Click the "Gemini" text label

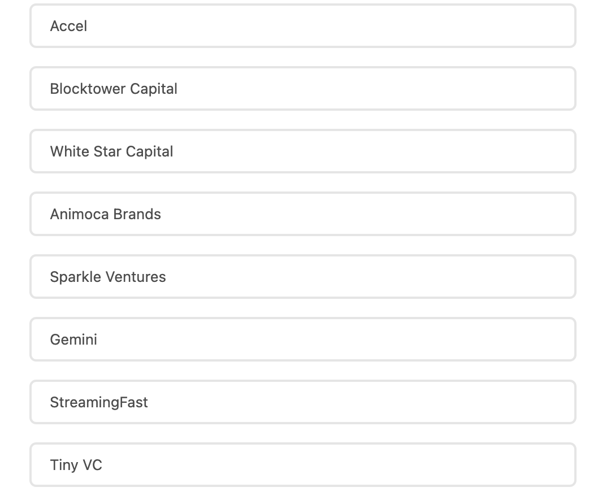73,340
